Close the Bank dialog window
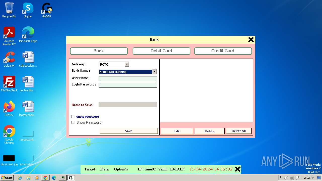This screenshot has width=322, height=181. [x=251, y=39]
